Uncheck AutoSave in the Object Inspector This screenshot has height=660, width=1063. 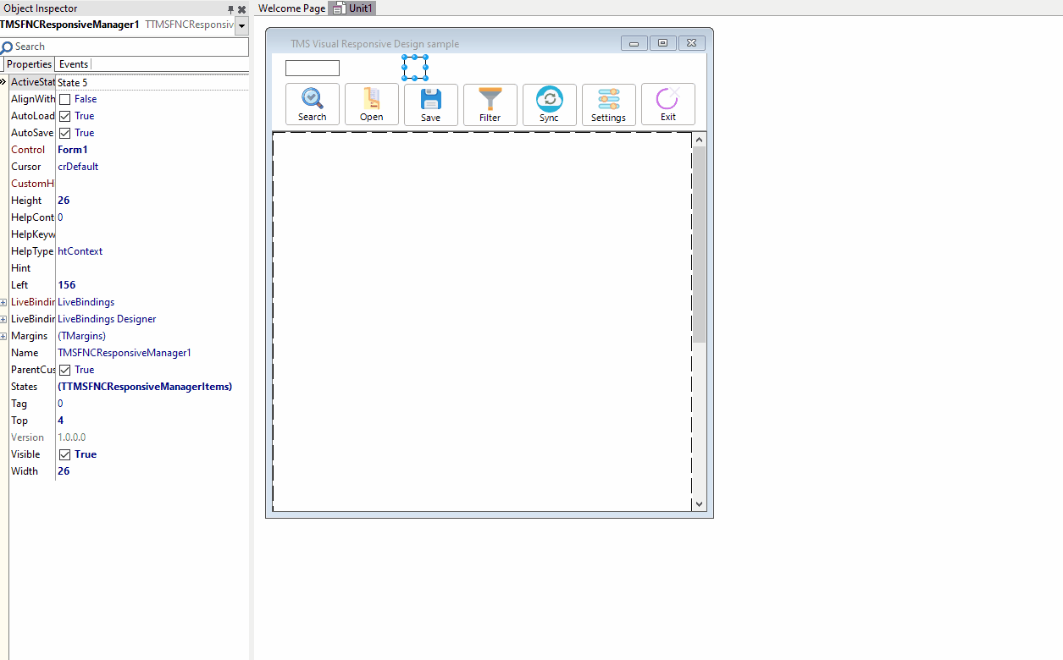coord(64,133)
